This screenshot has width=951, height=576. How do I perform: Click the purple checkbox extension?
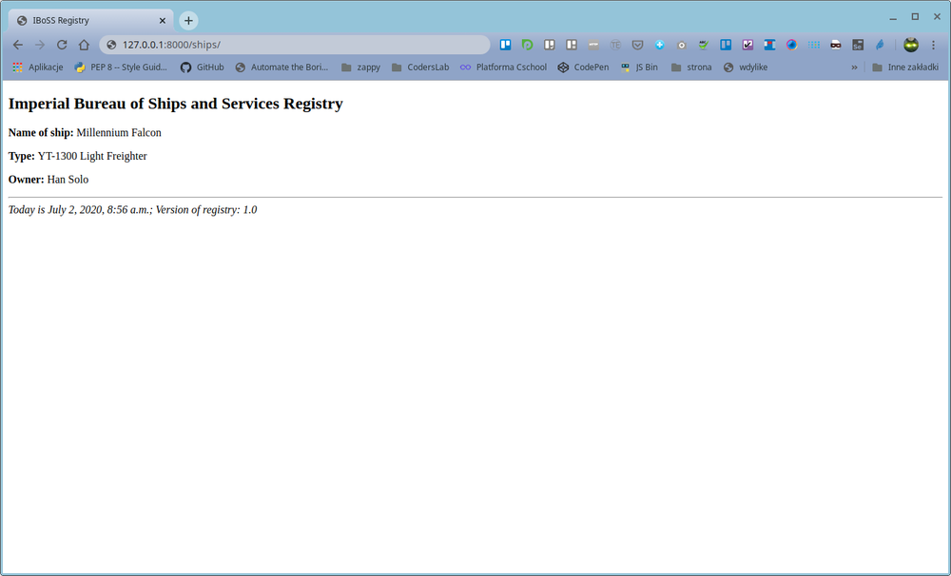747,45
